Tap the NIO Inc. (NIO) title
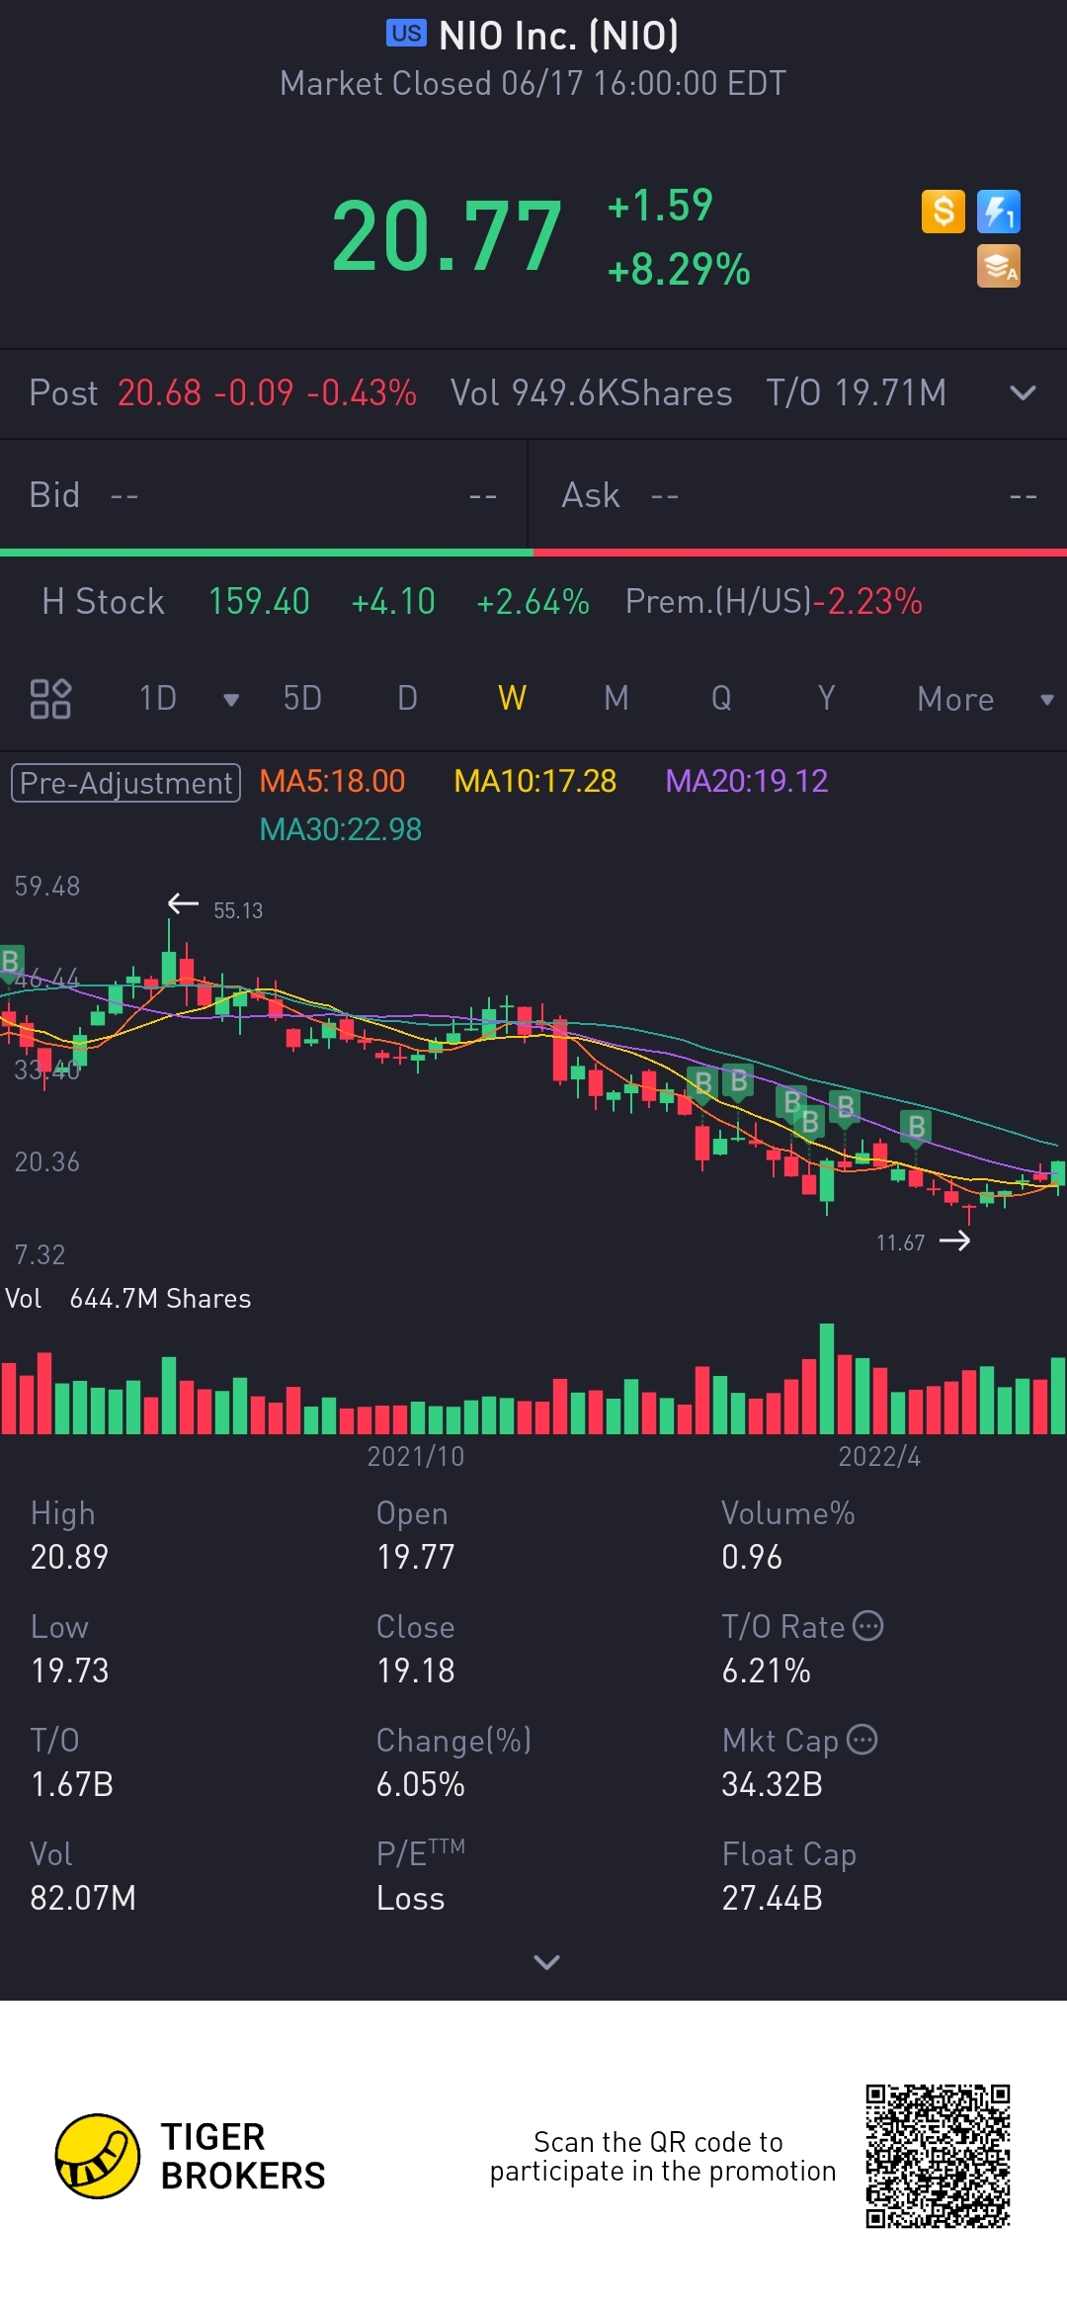This screenshot has height=2313, width=1067. tap(558, 36)
